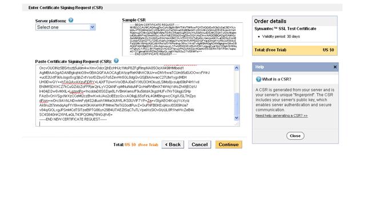391x219 pixels.
Task: Click the Cancel button
Action: (200, 145)
